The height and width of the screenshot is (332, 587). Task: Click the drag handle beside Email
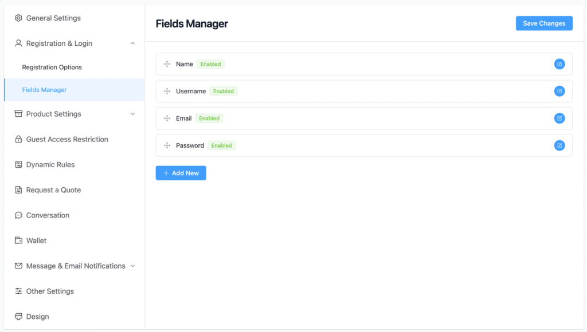pyautogui.click(x=167, y=118)
